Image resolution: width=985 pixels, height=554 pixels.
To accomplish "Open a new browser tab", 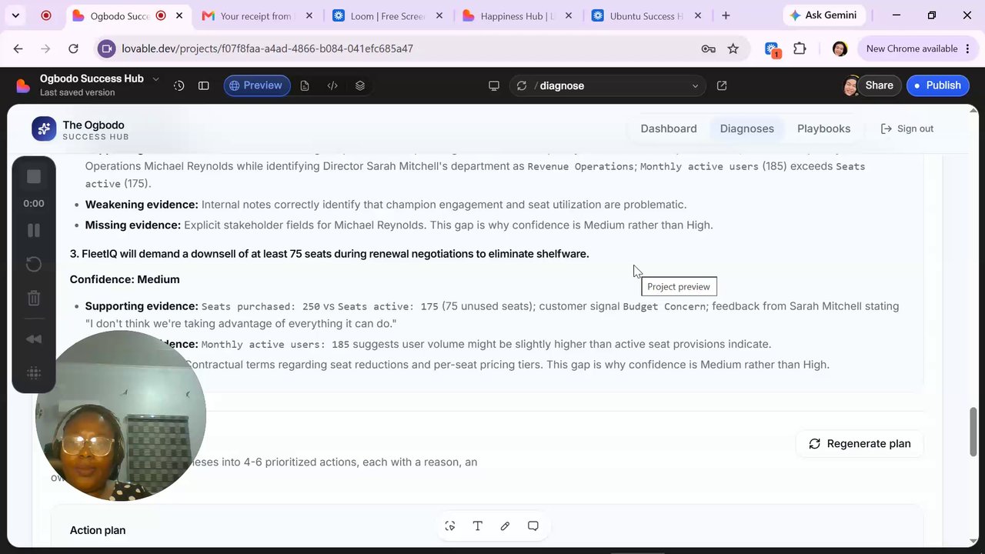I will pyautogui.click(x=726, y=16).
